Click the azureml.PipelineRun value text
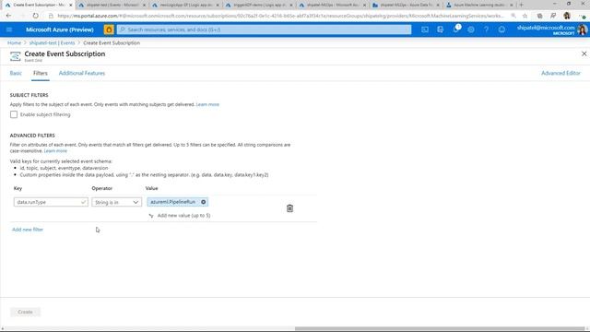Image resolution: width=590 pixels, height=332 pixels. (x=172, y=202)
